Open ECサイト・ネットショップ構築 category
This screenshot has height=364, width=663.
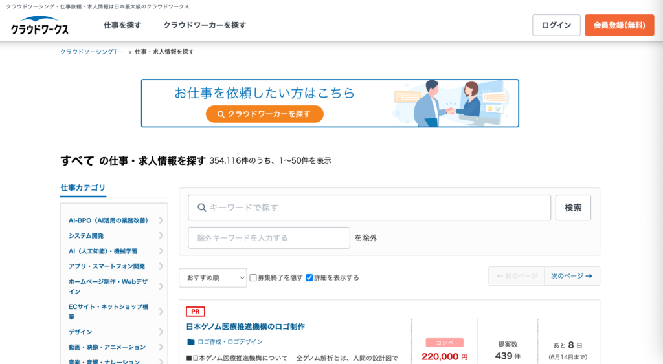tap(108, 312)
